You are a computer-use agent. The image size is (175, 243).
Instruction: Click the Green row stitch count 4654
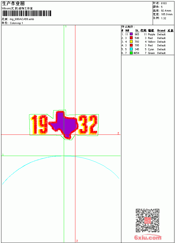tap(136, 53)
